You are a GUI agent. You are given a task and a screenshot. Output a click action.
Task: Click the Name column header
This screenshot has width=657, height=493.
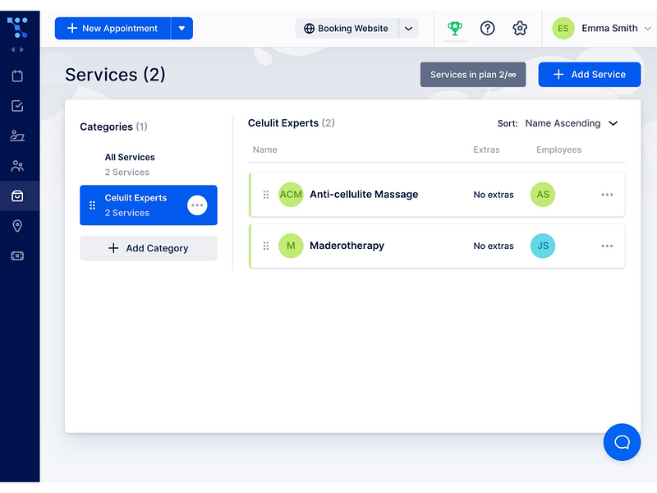264,150
